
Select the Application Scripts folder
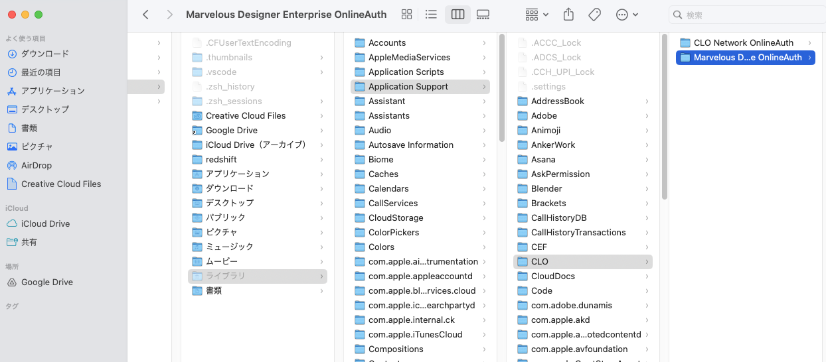pyautogui.click(x=420, y=72)
